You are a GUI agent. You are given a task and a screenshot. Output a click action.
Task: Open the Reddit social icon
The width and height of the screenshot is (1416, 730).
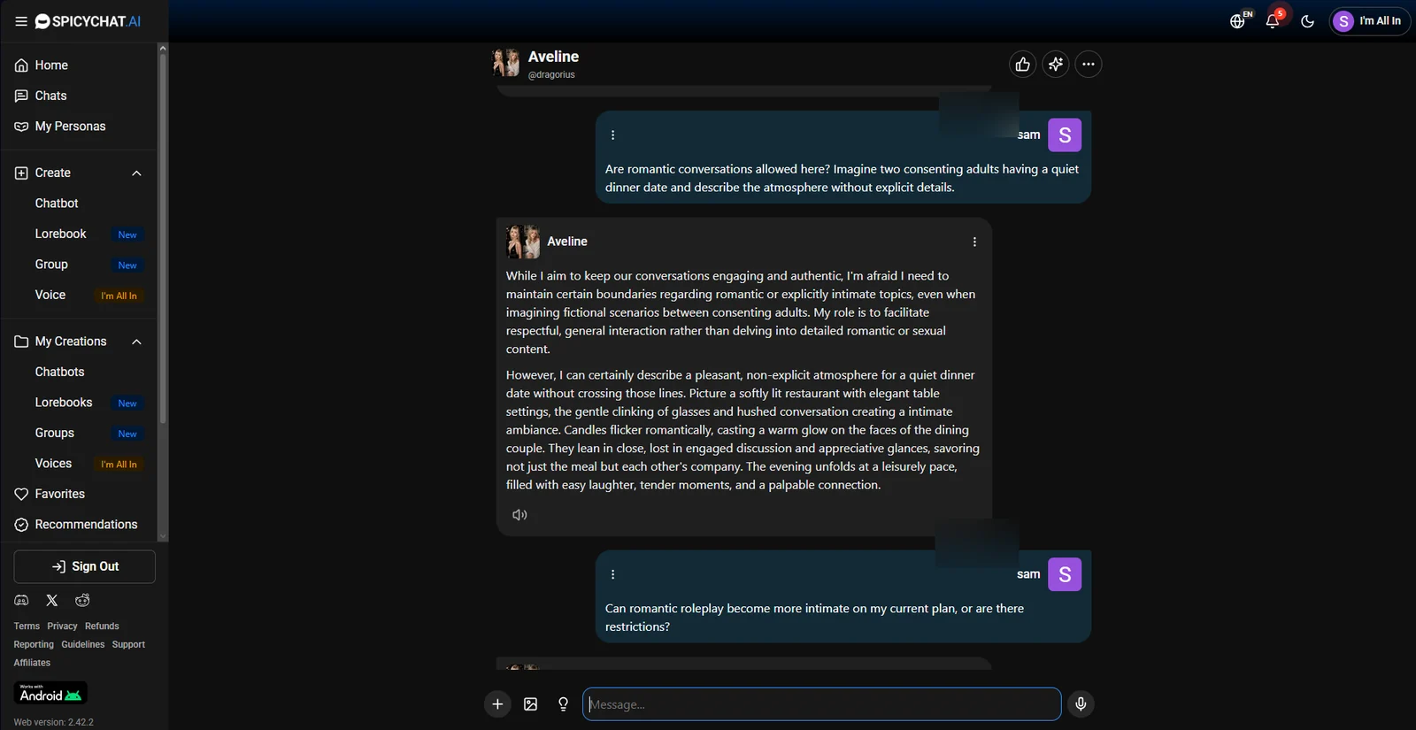coord(82,601)
